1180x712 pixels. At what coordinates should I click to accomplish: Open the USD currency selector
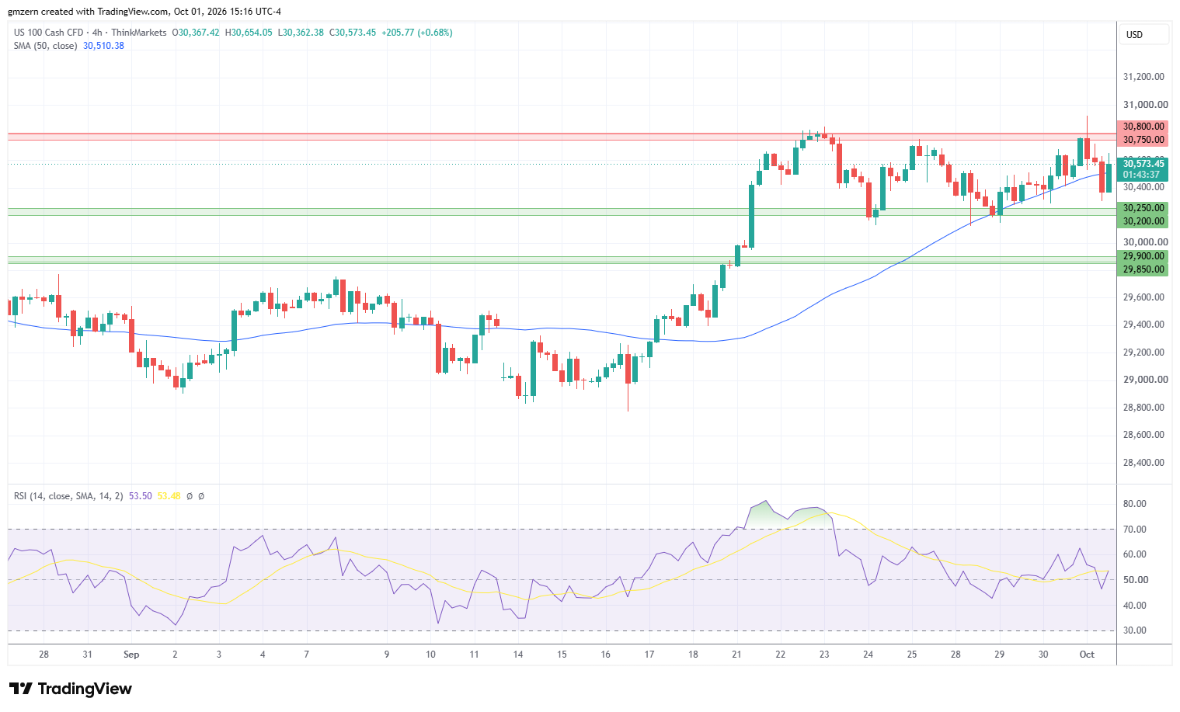(1144, 34)
